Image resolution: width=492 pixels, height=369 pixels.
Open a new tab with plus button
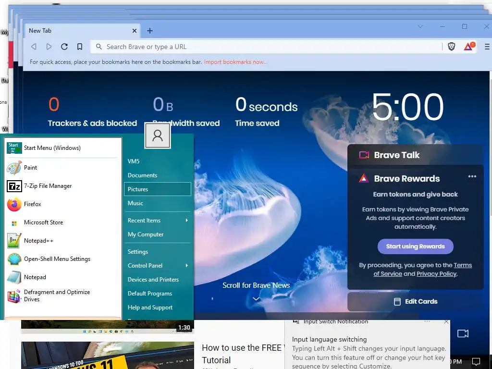pos(150,31)
